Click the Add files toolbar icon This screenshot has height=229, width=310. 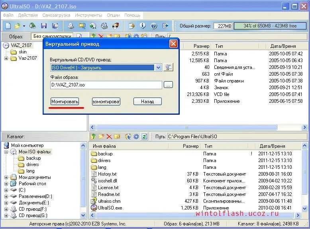[131, 25]
